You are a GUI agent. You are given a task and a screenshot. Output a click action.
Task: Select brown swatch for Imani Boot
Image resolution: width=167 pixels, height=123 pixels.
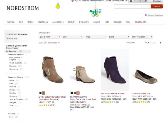[x=75, y=93]
